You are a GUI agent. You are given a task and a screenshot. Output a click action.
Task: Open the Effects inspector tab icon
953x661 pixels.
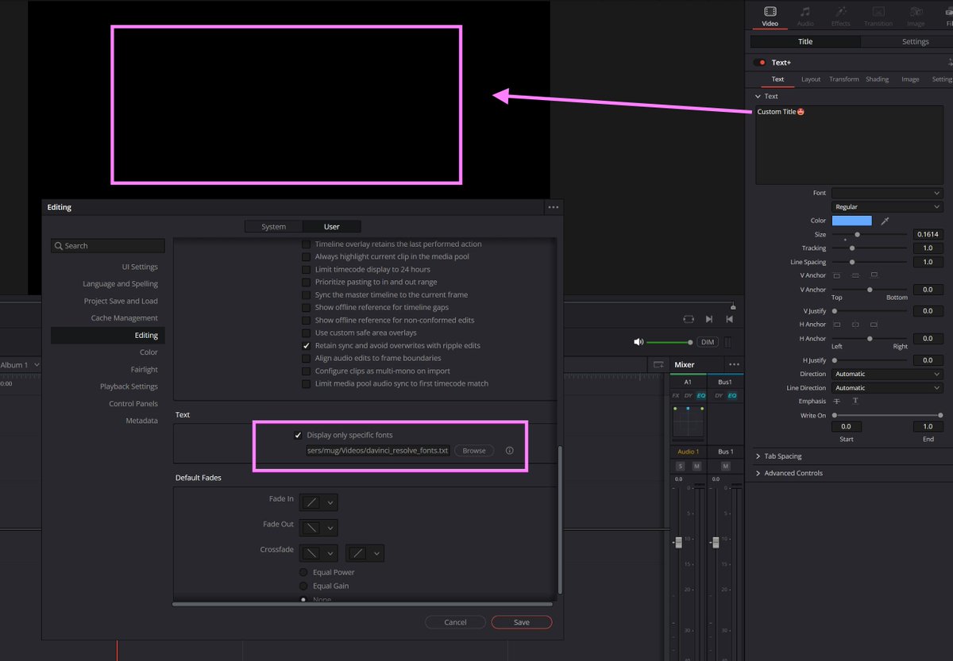(840, 12)
